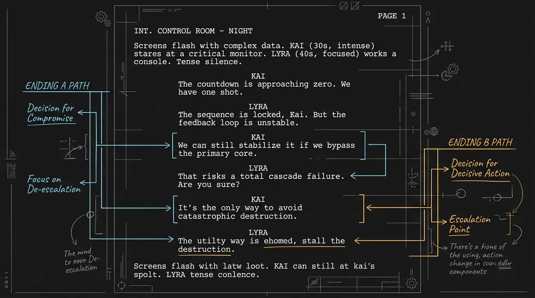Click the pie chart icon in the right margin
This screenshot has height=298, width=535.
point(446,76)
